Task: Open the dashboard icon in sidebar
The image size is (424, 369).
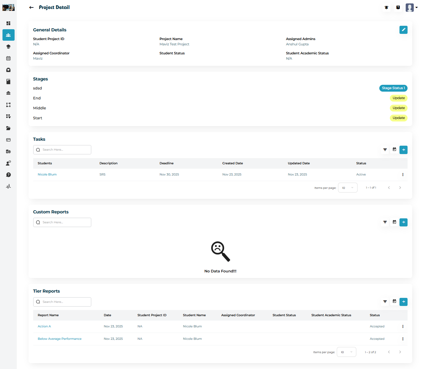Action: pos(8,23)
